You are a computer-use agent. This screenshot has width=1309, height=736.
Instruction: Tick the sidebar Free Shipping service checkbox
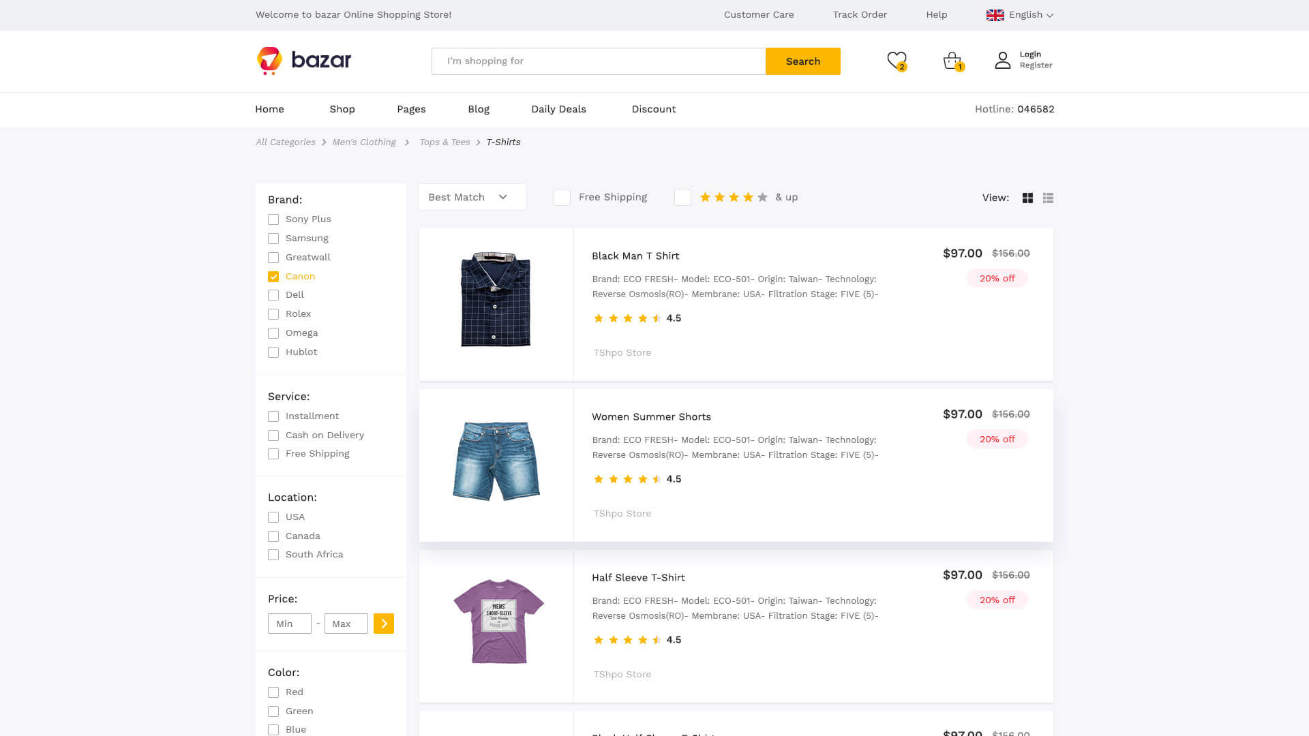pos(273,454)
